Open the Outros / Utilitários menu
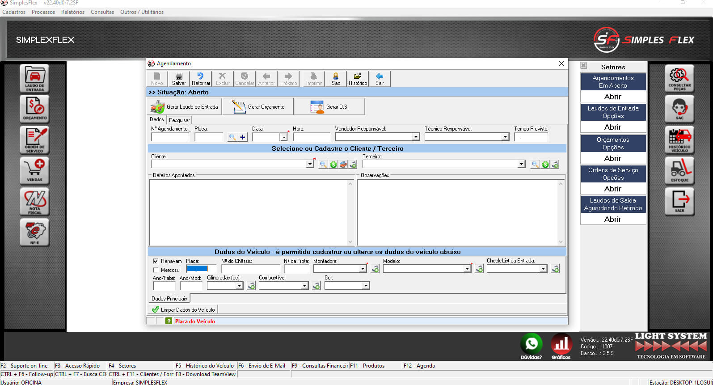713x385 pixels. [142, 12]
